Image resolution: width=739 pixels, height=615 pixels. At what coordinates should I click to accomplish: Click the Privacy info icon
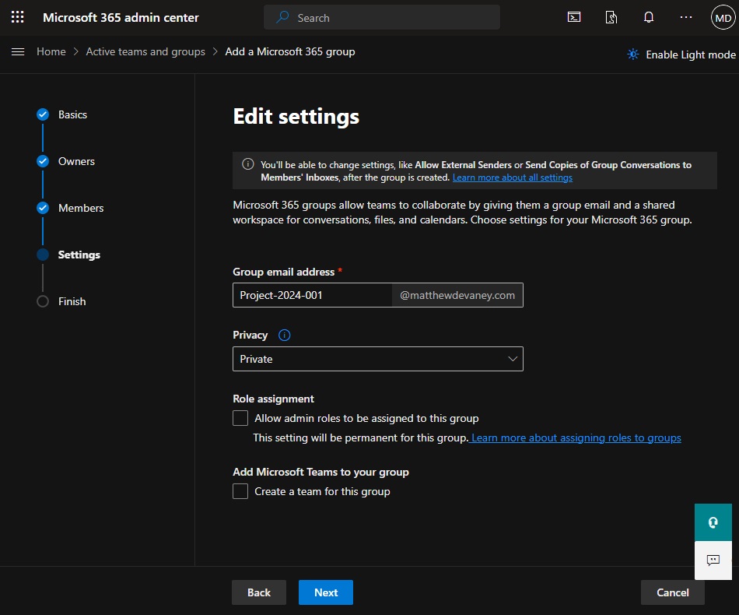click(284, 335)
